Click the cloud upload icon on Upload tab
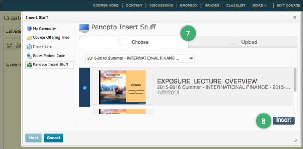This screenshot has width=303, height=149. click(233, 42)
